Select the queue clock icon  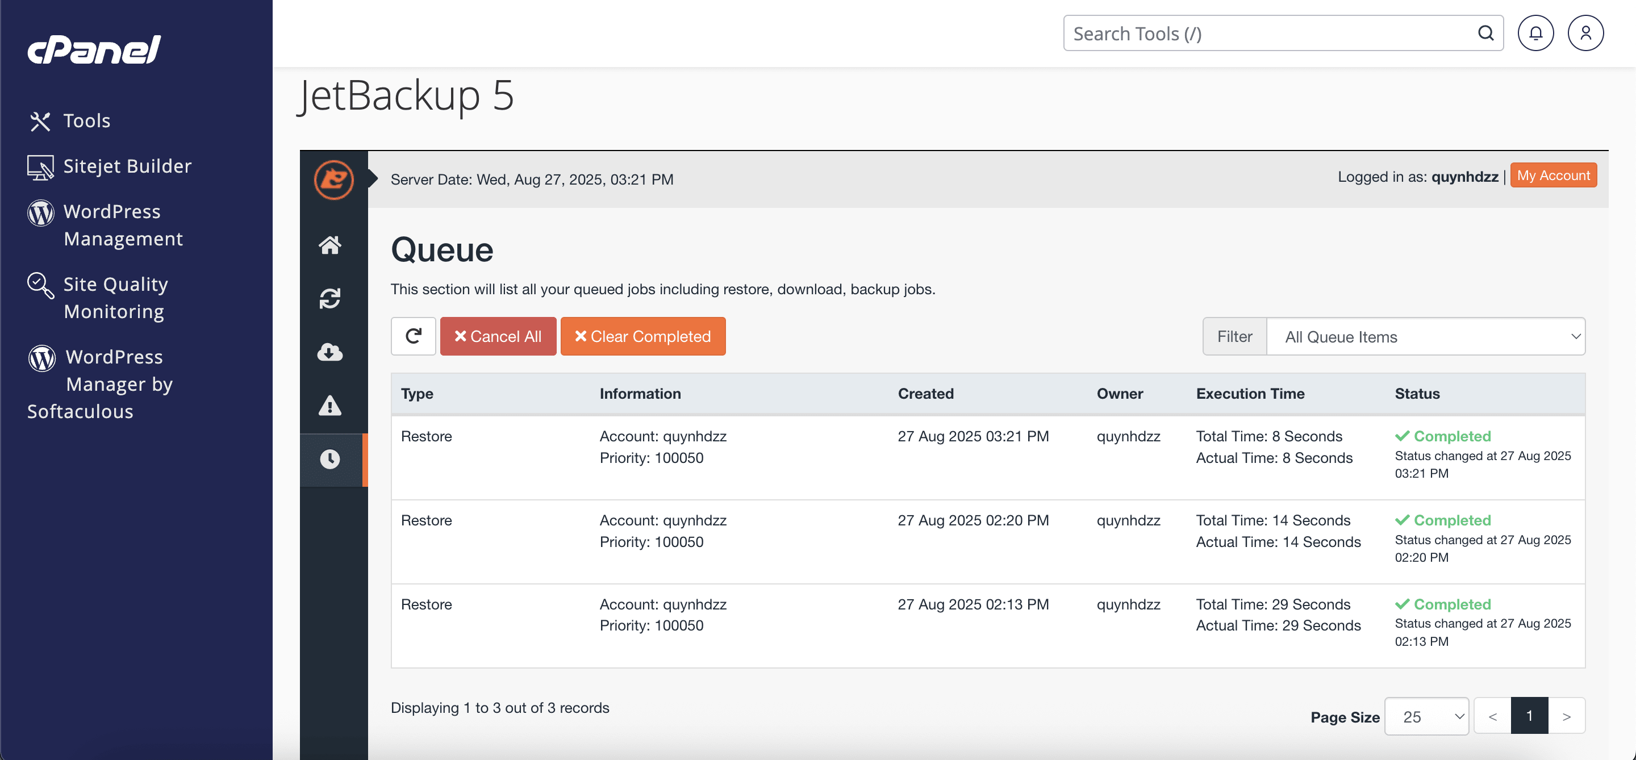329,459
